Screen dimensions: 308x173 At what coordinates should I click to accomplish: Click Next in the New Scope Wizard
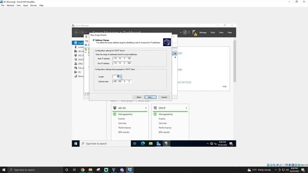pyautogui.click(x=150, y=97)
